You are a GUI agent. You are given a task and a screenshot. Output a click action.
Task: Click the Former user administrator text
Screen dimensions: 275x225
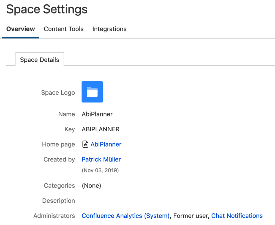click(x=191, y=216)
